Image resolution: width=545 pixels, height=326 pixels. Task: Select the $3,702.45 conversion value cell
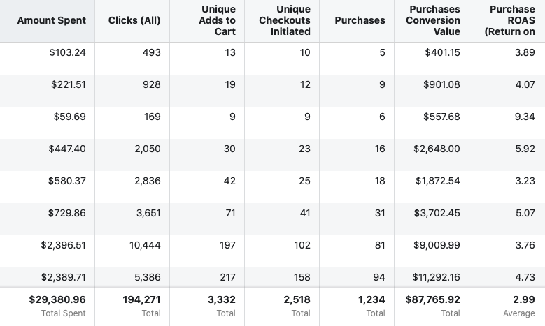[x=438, y=213]
